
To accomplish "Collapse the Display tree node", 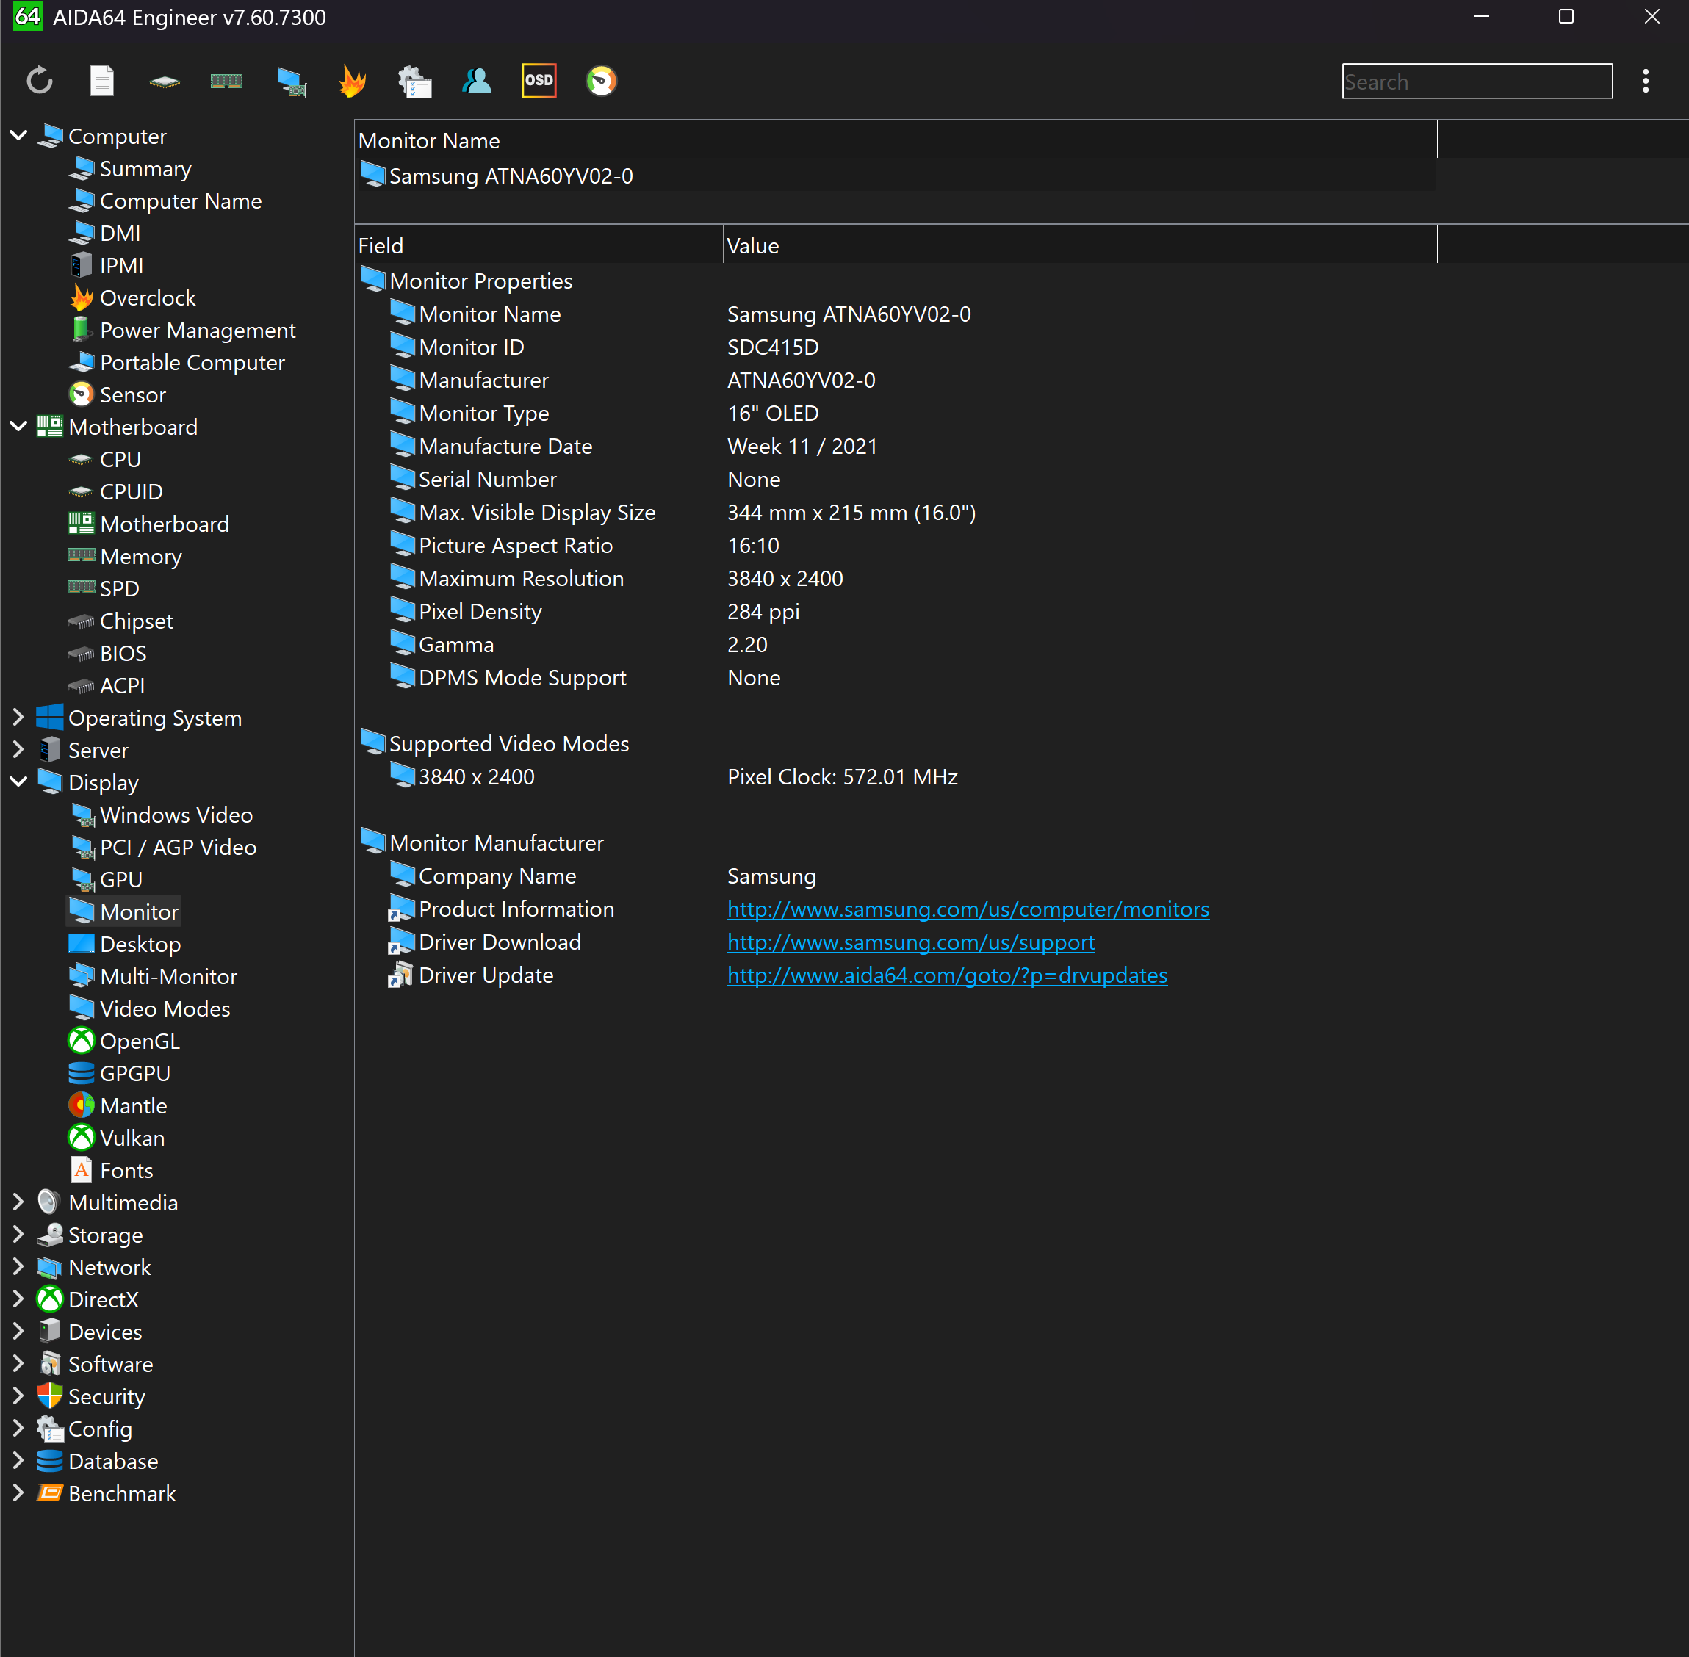I will [18, 781].
